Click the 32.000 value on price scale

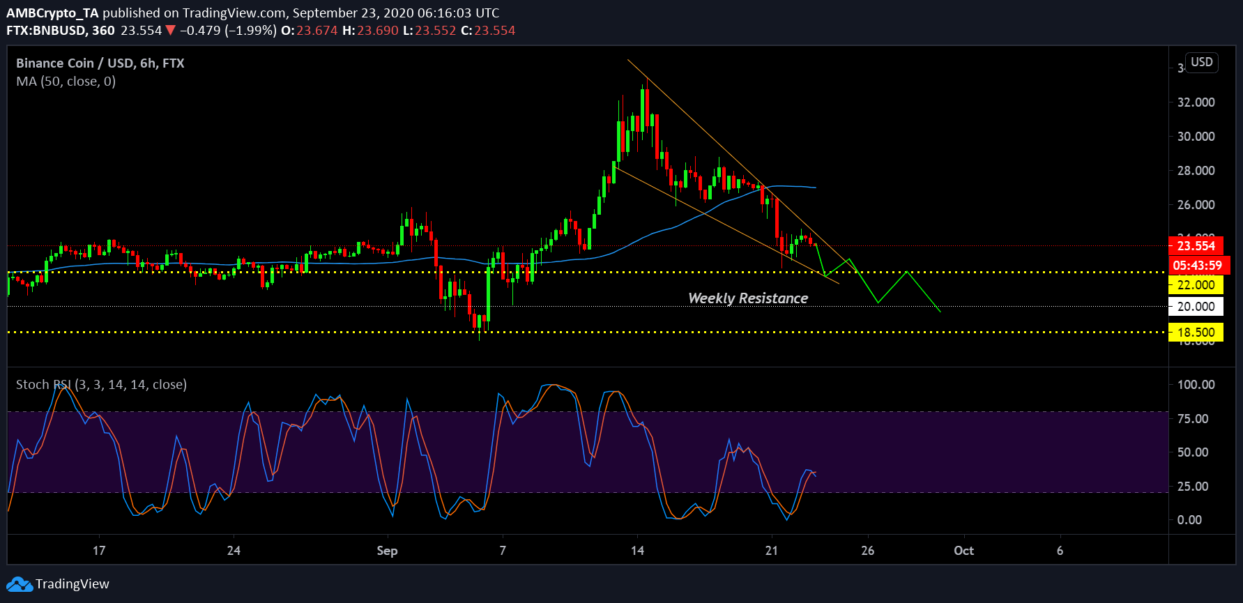1196,102
